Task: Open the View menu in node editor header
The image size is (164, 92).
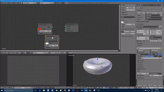Action: [x=5, y=53]
